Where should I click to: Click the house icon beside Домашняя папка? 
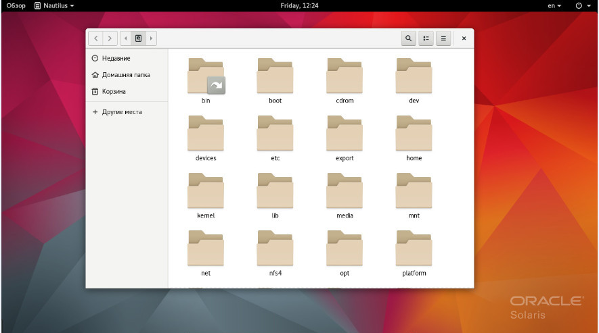point(95,75)
